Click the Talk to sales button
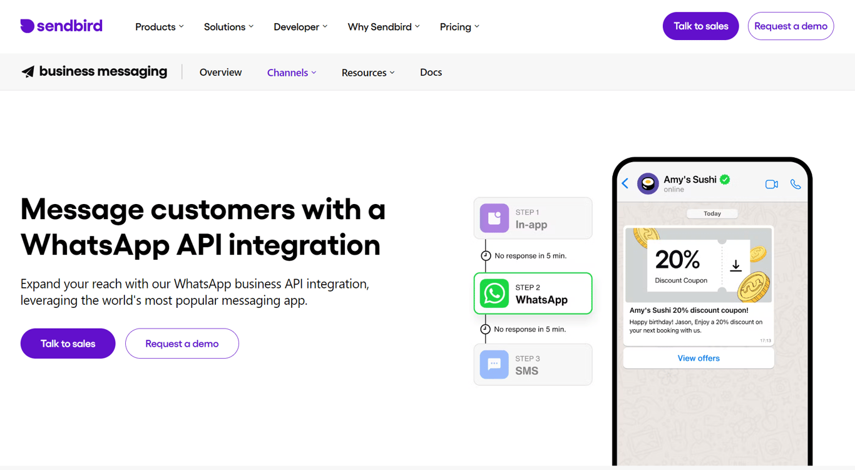This screenshot has height=470, width=855. pos(700,26)
